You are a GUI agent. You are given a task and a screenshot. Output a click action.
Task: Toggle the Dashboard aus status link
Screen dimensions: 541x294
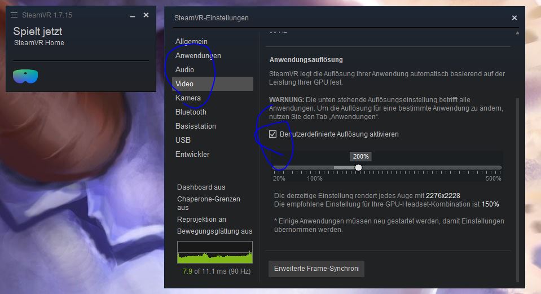pyautogui.click(x=201, y=187)
